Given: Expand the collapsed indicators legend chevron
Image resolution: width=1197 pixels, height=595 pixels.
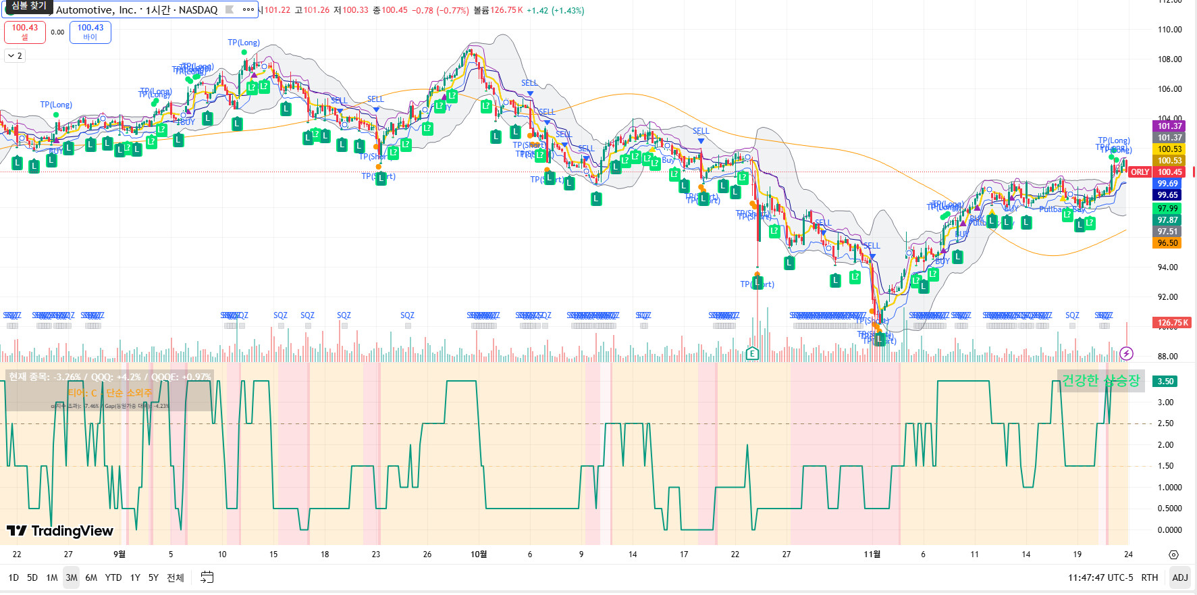Looking at the screenshot, I should (x=15, y=56).
